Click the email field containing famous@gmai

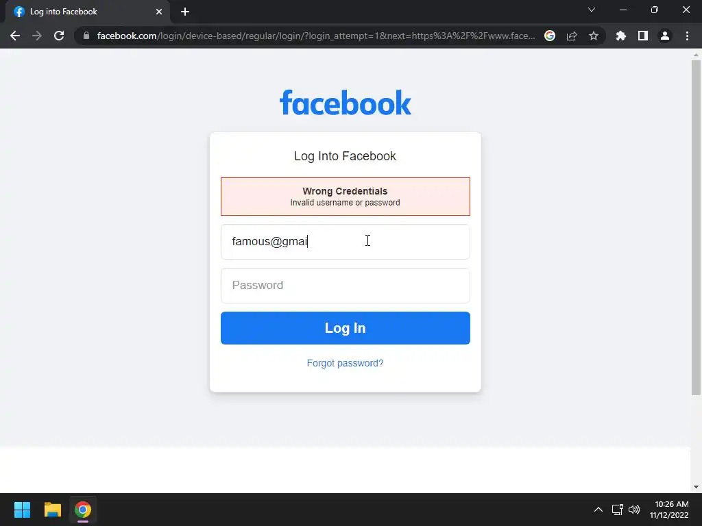click(x=346, y=242)
